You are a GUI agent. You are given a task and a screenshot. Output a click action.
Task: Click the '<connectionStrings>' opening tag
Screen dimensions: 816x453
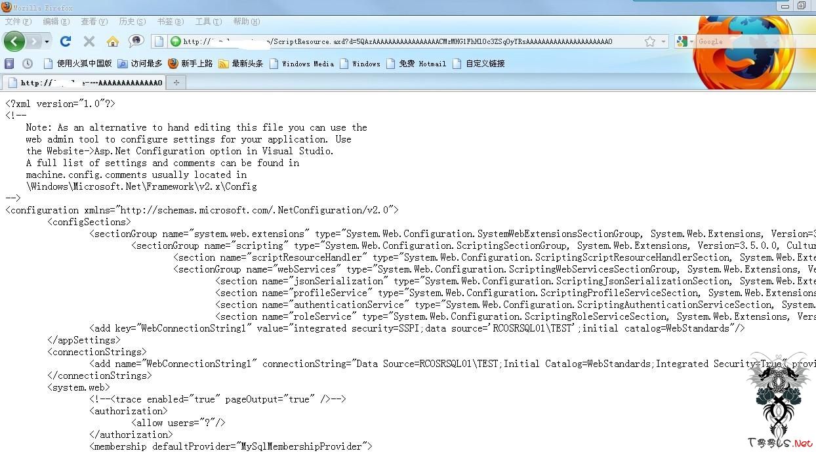point(97,352)
